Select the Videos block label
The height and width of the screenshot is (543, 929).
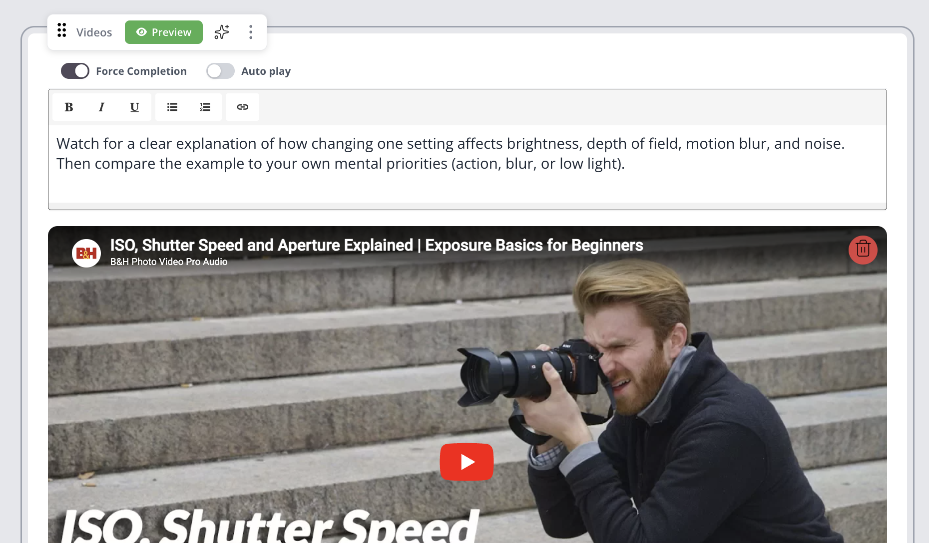[x=94, y=32]
